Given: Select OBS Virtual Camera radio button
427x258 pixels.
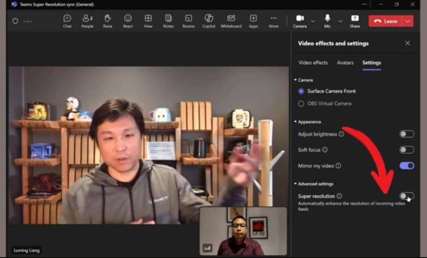Looking at the screenshot, I should coord(301,103).
